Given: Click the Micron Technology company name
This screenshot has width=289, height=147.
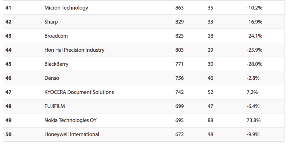Looking at the screenshot, I should tap(66, 8).
